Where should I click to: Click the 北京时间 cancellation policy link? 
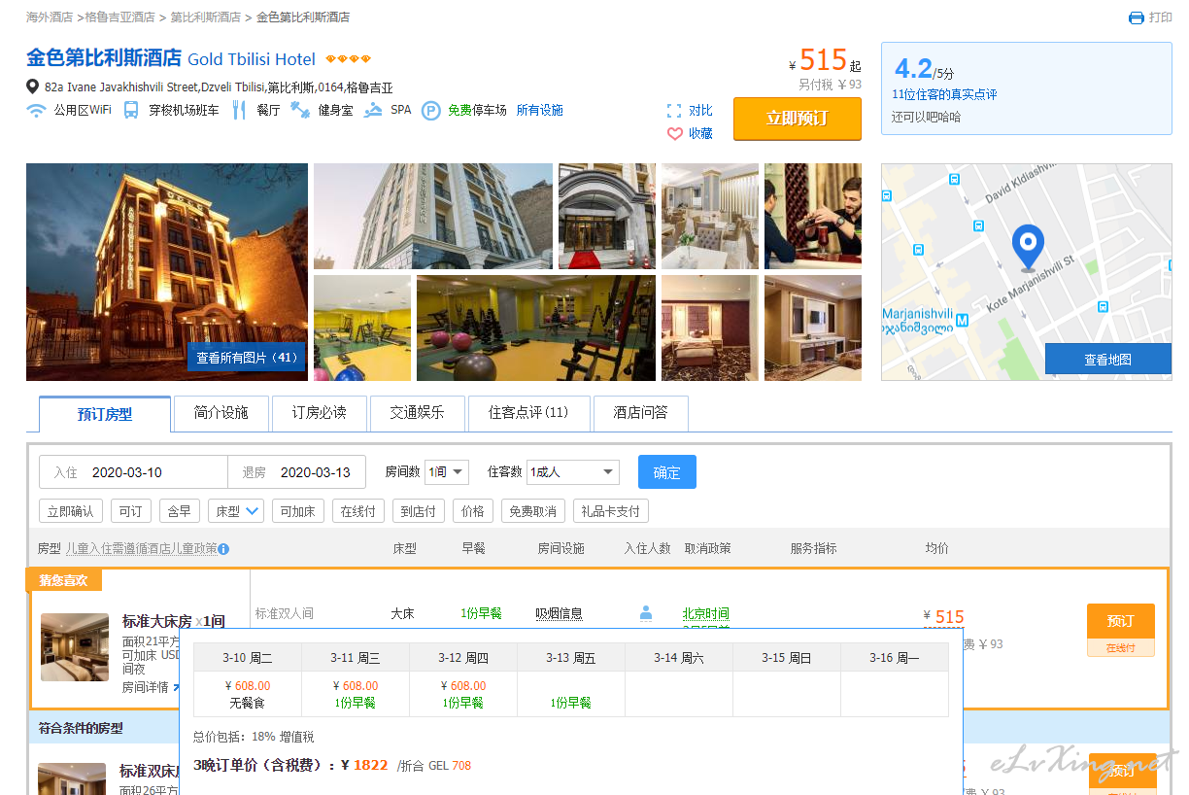(706, 614)
